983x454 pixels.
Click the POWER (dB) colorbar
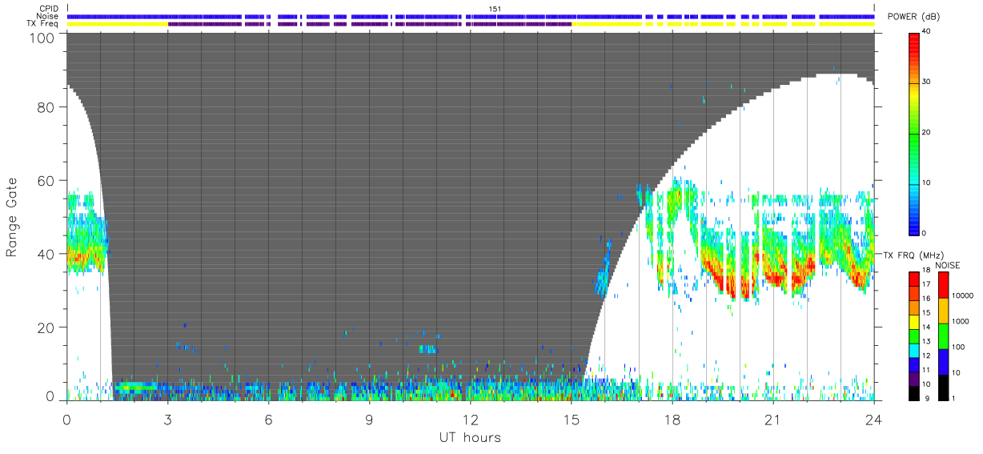click(x=915, y=133)
